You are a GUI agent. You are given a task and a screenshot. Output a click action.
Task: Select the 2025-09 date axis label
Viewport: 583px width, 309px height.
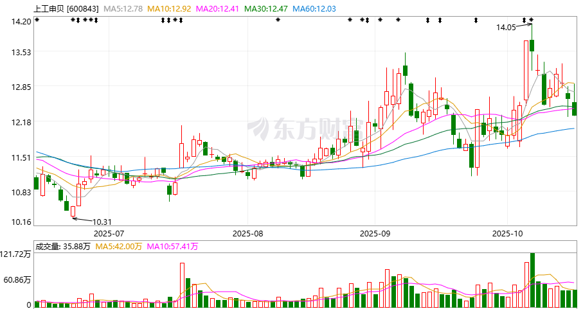pos(375,234)
